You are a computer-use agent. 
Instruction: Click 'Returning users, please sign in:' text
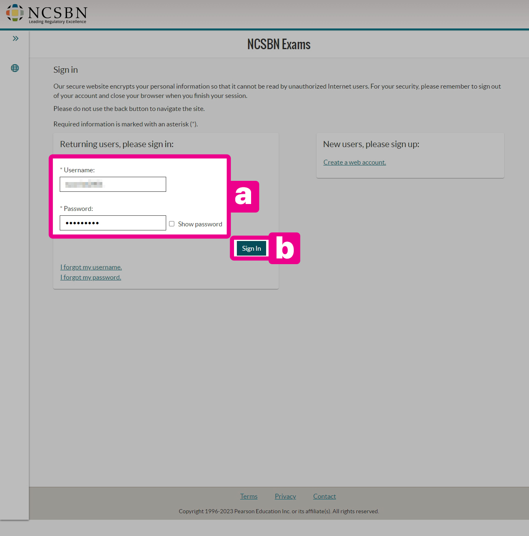tap(117, 144)
